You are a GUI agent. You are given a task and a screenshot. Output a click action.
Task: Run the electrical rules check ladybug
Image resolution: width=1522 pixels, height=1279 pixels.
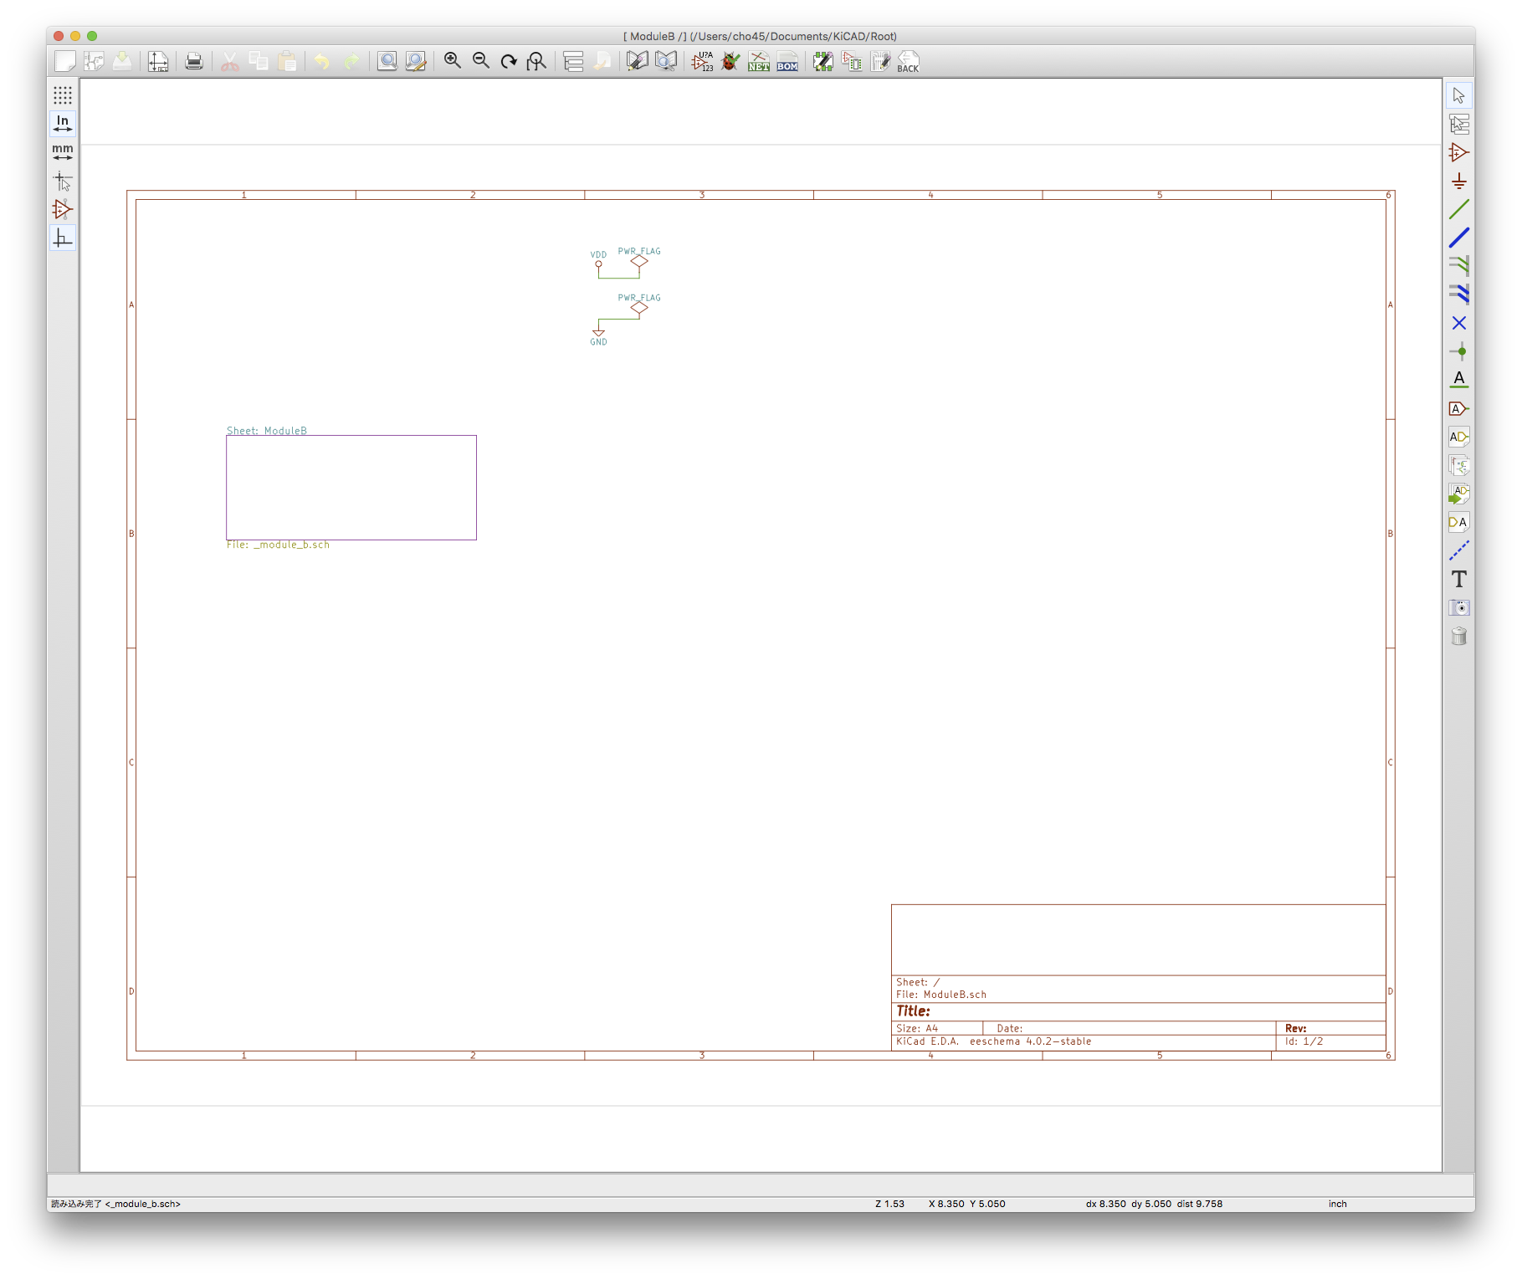coord(730,61)
